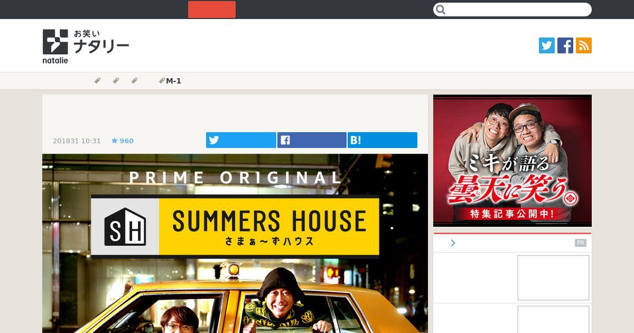Open the Facebook icon in the site header
This screenshot has width=634, height=333.
tap(565, 45)
